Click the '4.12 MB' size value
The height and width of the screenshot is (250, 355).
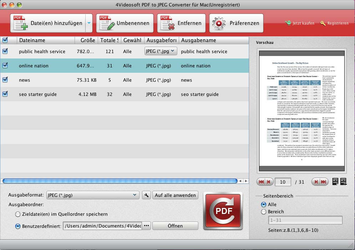click(x=87, y=95)
